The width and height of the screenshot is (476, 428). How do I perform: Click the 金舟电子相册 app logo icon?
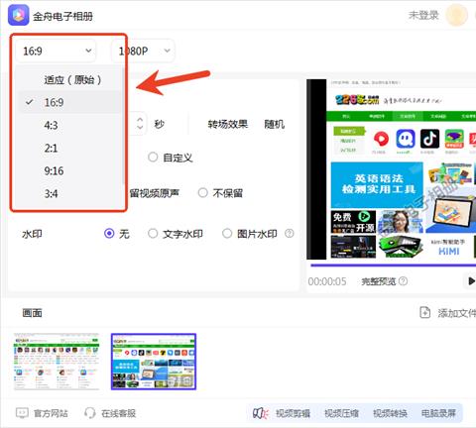[x=19, y=15]
